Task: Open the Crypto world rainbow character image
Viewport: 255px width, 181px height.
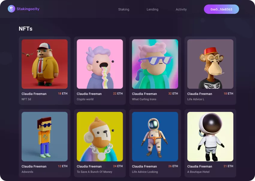Action: pos(100,64)
